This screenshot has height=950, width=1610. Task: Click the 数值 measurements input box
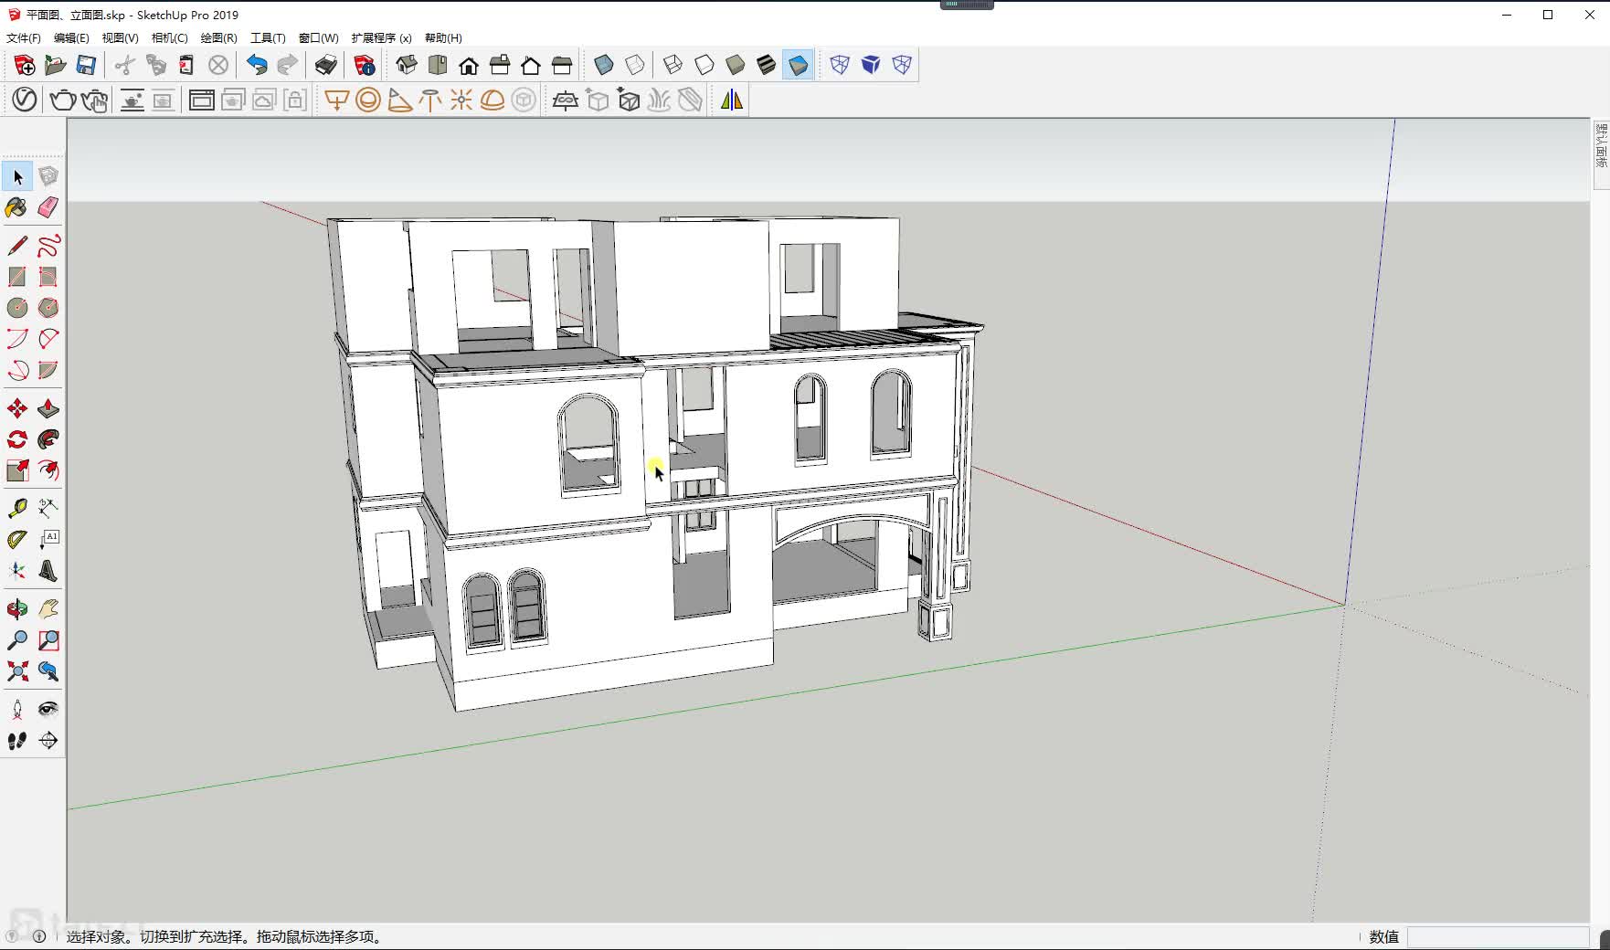(1499, 936)
